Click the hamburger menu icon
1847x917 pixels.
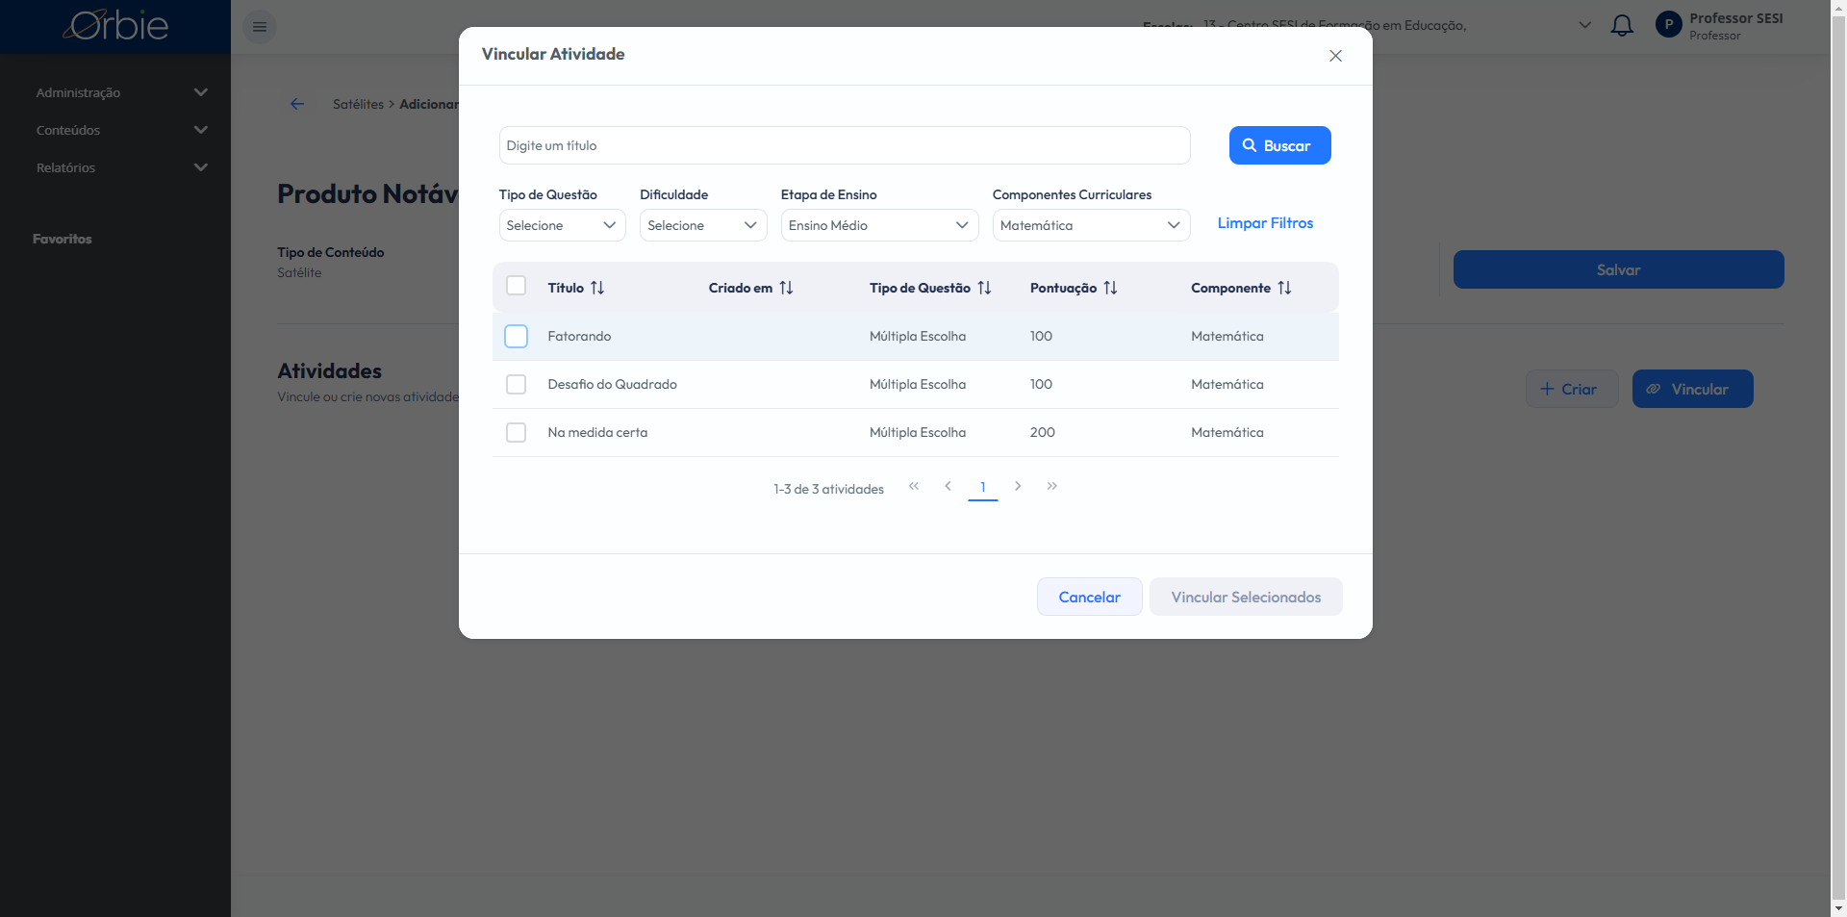(260, 27)
